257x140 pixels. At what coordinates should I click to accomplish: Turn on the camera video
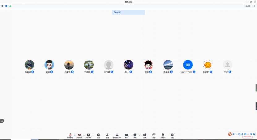pyautogui.click(x=79, y=135)
